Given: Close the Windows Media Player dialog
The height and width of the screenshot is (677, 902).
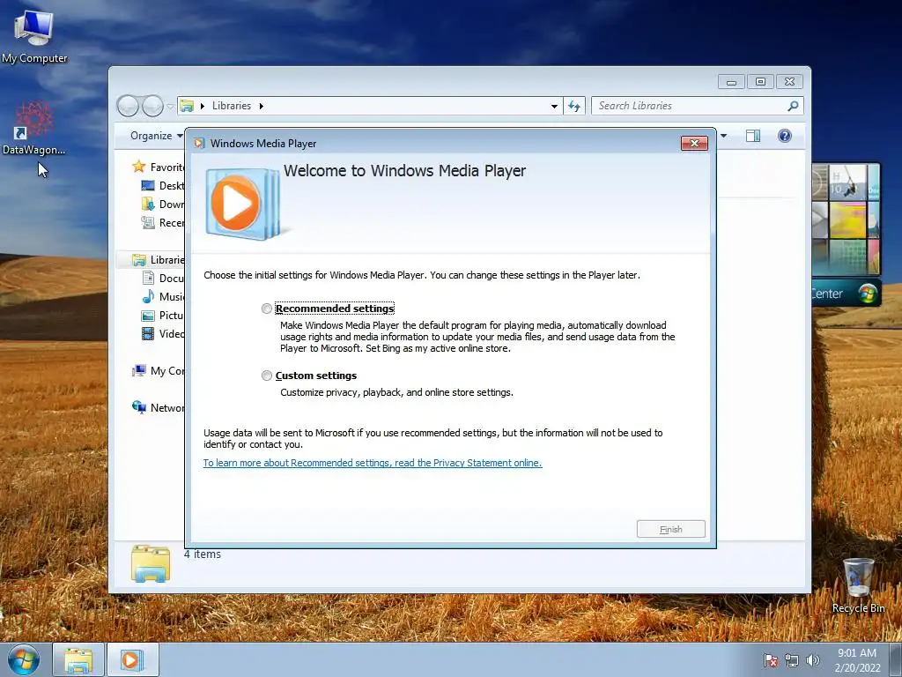Looking at the screenshot, I should tap(694, 144).
